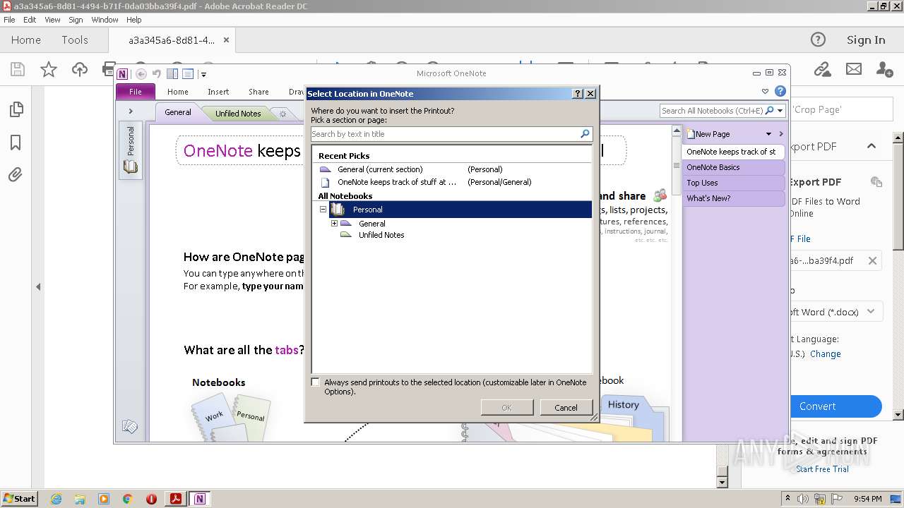Click the search magnifier in the dialog
Image resolution: width=904 pixels, height=508 pixels.
(585, 134)
